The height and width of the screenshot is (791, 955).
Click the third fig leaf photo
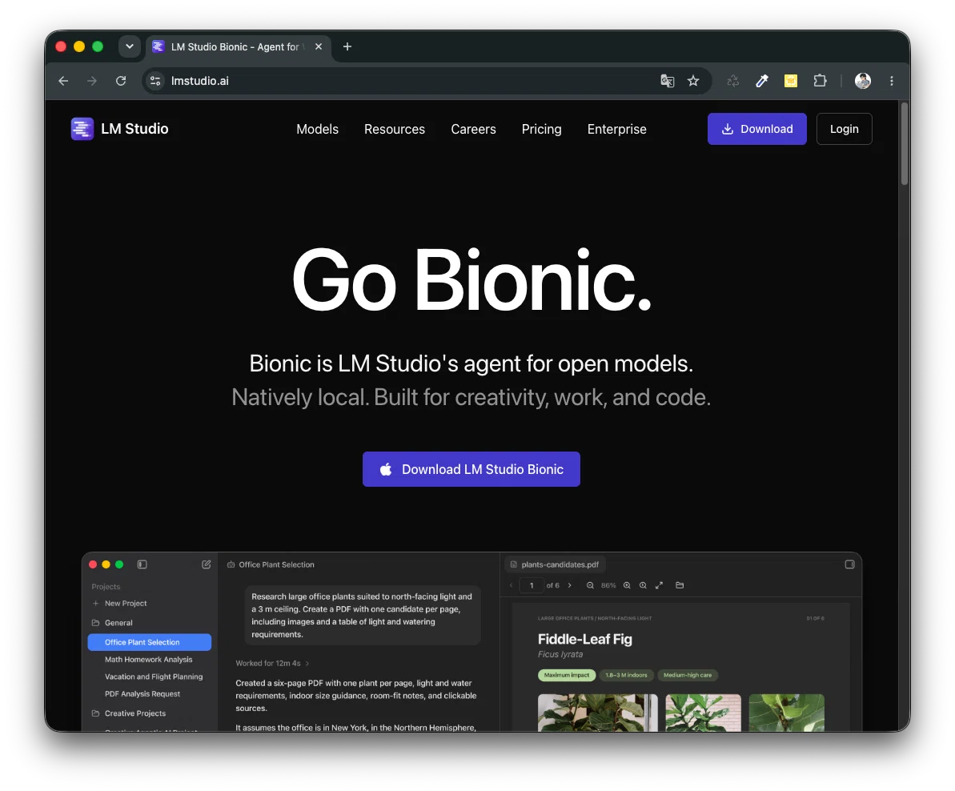(786, 713)
